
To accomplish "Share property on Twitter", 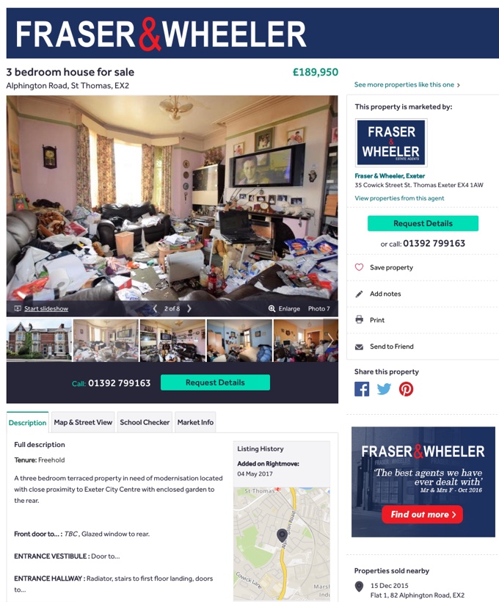I will coord(384,389).
